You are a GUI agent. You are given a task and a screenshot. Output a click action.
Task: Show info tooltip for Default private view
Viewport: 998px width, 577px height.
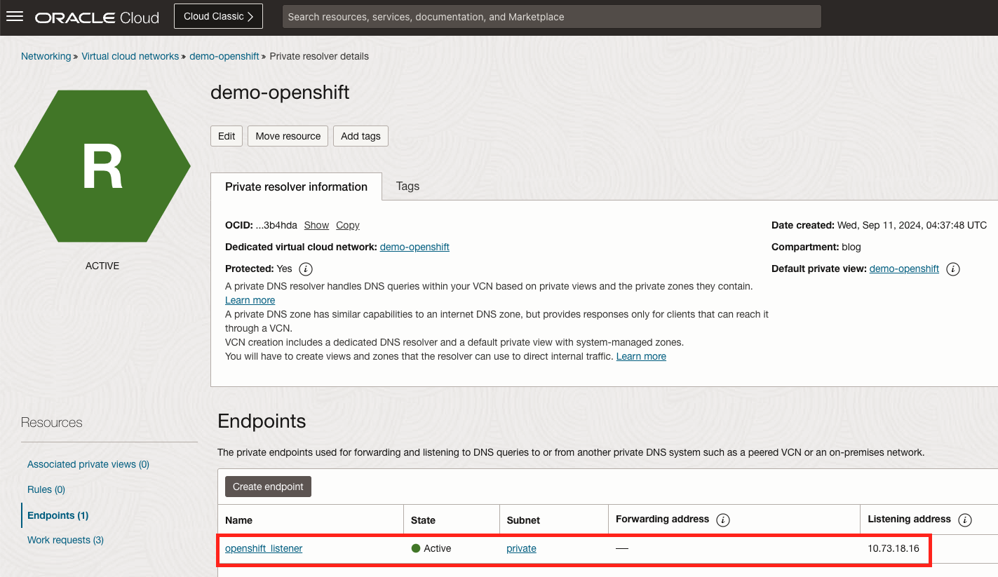point(952,269)
